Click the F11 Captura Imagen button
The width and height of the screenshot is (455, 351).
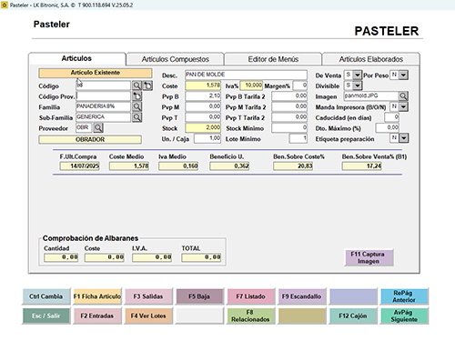(369, 257)
